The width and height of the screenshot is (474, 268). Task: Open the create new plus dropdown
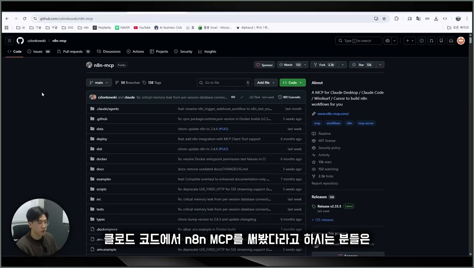409,41
